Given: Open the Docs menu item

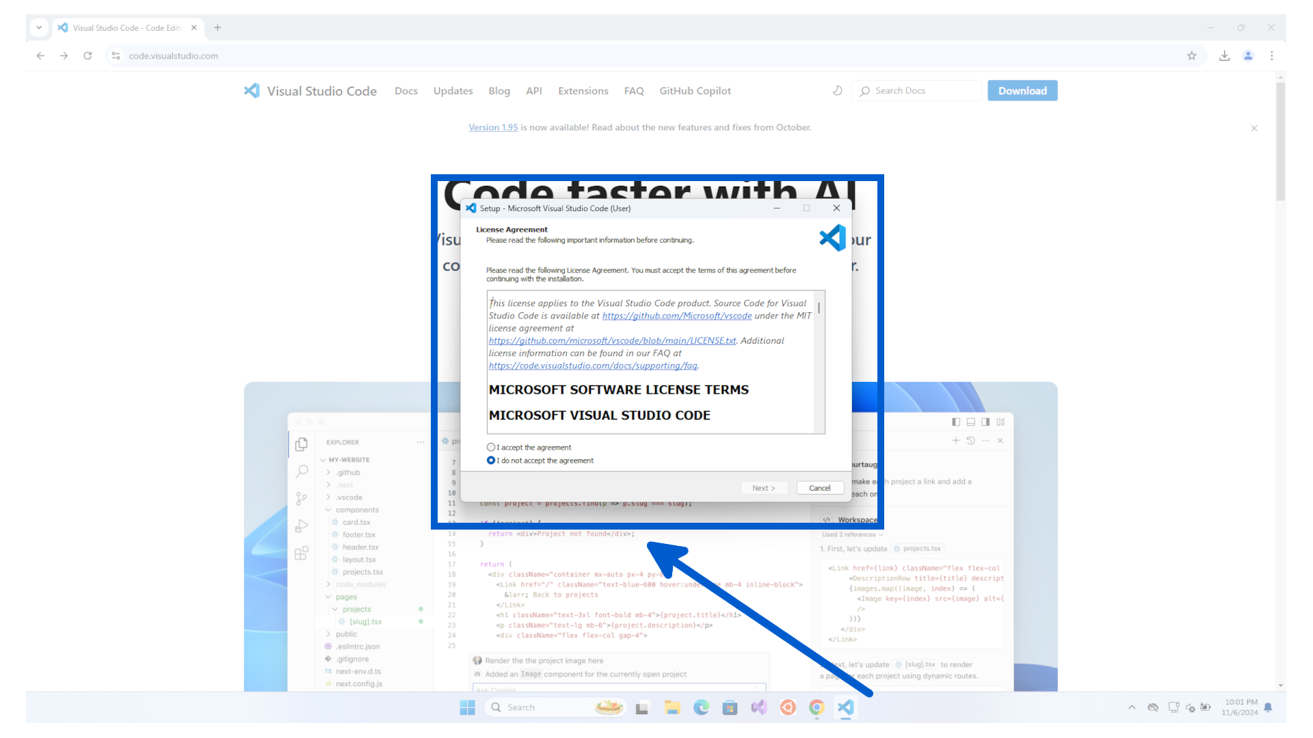Looking at the screenshot, I should pyautogui.click(x=406, y=90).
